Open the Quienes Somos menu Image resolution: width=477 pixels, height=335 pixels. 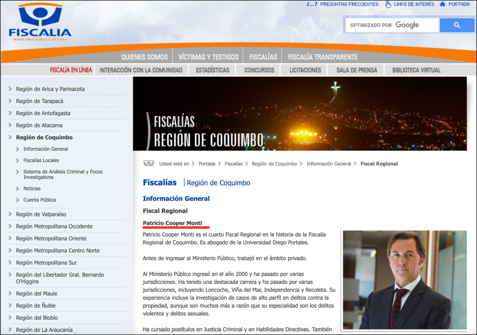(x=144, y=57)
